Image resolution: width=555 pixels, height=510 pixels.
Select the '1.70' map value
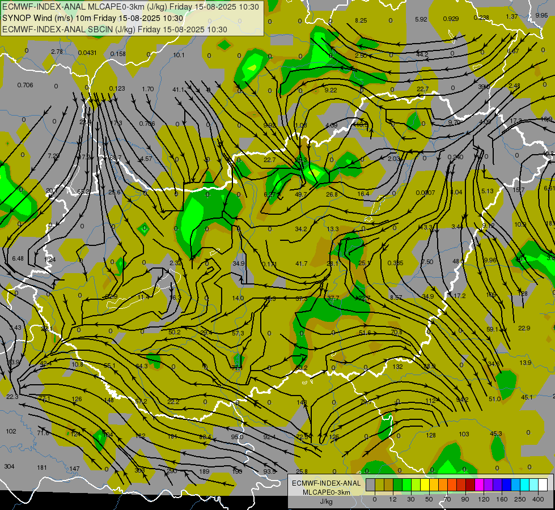(x=148, y=89)
